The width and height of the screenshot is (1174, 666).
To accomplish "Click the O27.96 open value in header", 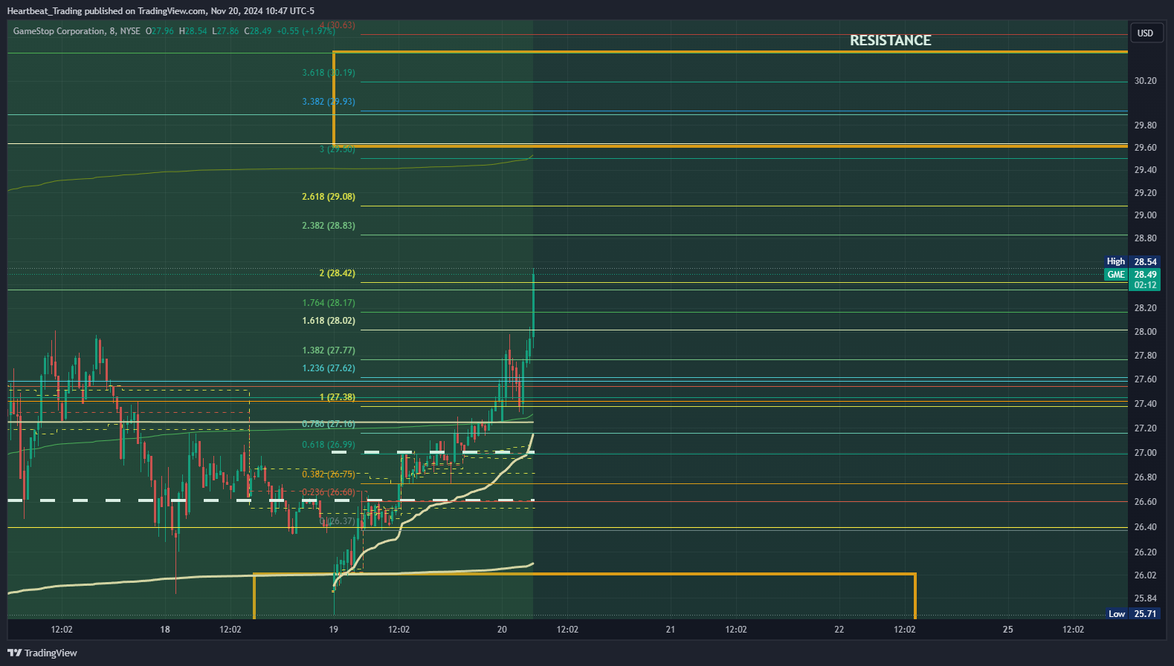I will click(x=159, y=31).
